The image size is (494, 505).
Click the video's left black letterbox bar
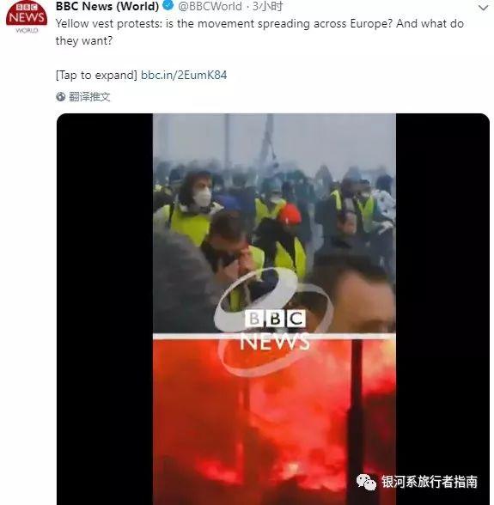click(105, 309)
